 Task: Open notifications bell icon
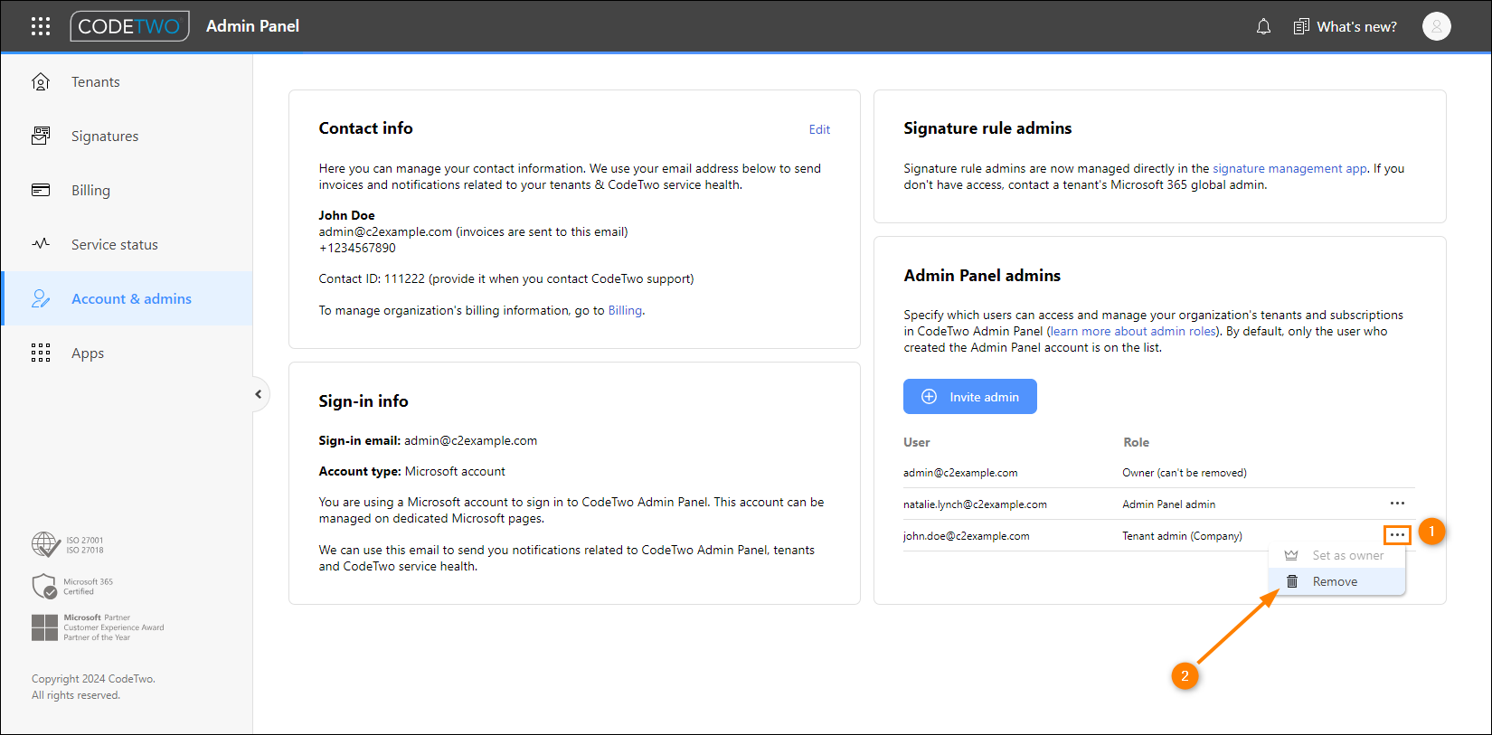[1263, 26]
